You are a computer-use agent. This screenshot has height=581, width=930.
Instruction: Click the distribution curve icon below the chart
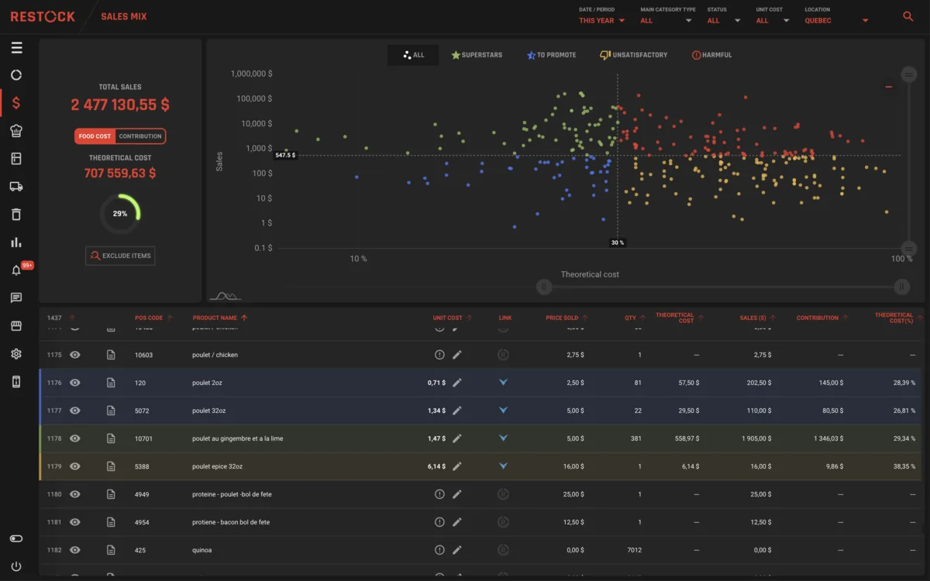click(225, 295)
